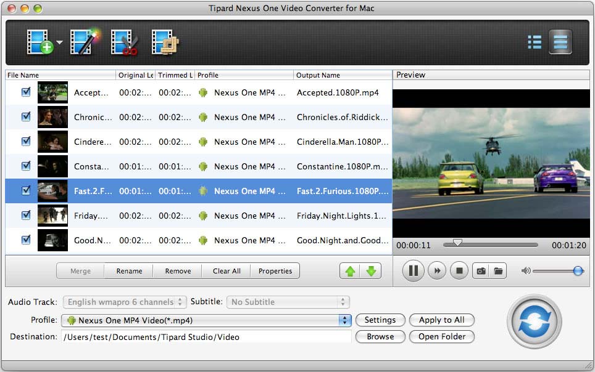Image resolution: width=595 pixels, height=372 pixels.
Task: Open the file Properties
Action: (275, 271)
